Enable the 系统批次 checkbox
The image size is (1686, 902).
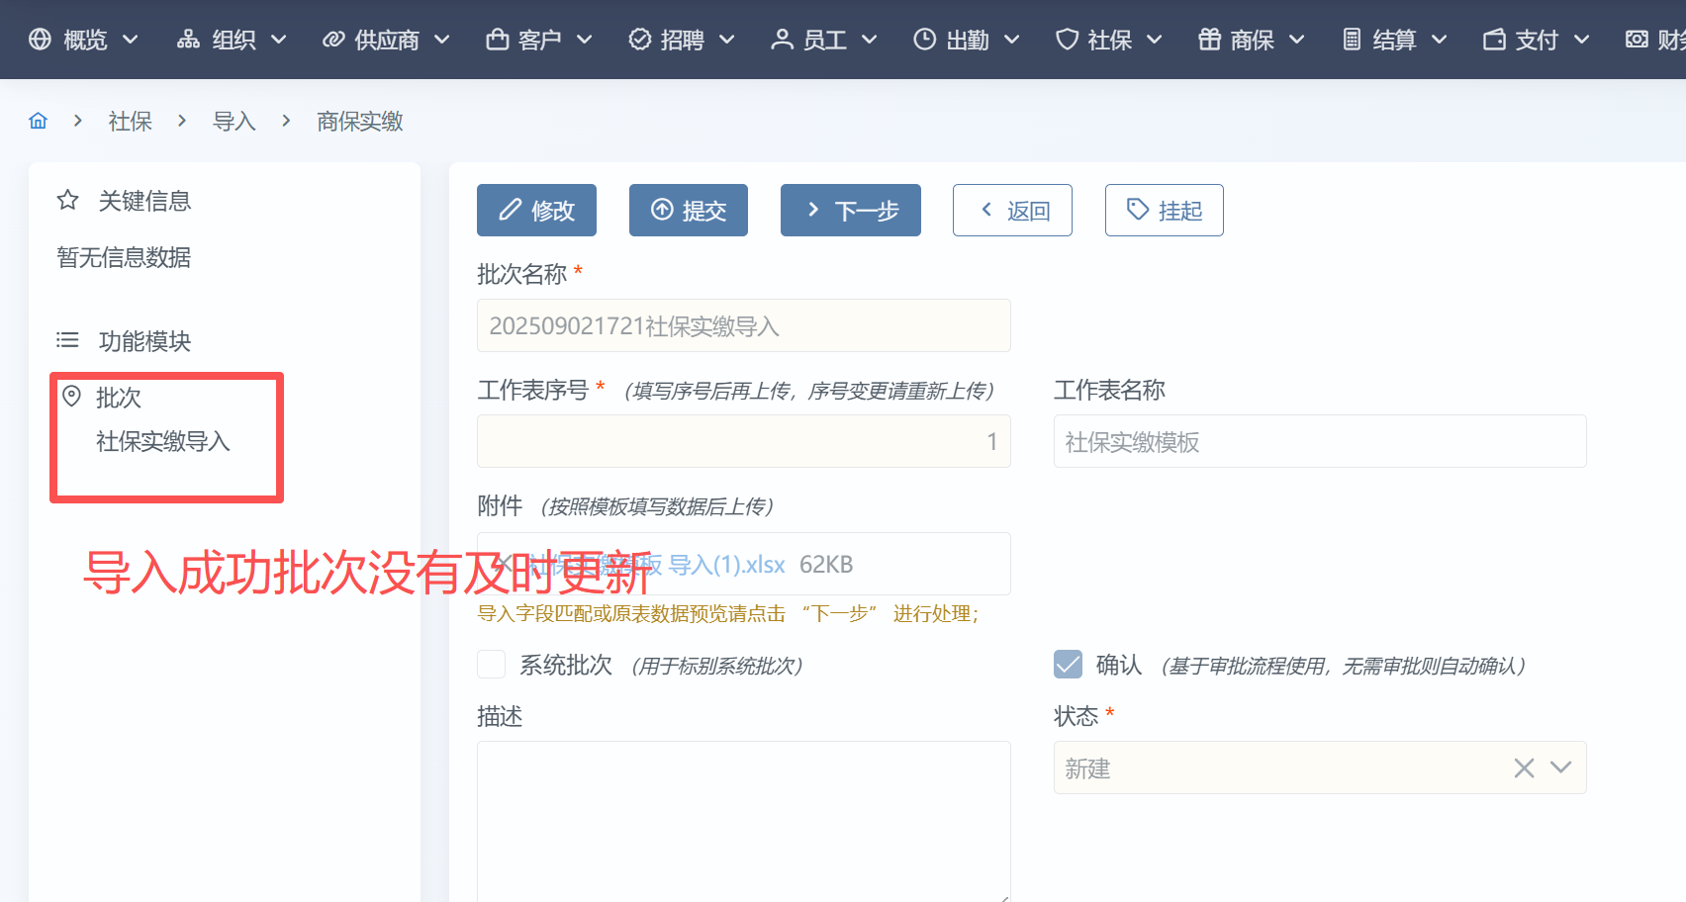492,665
